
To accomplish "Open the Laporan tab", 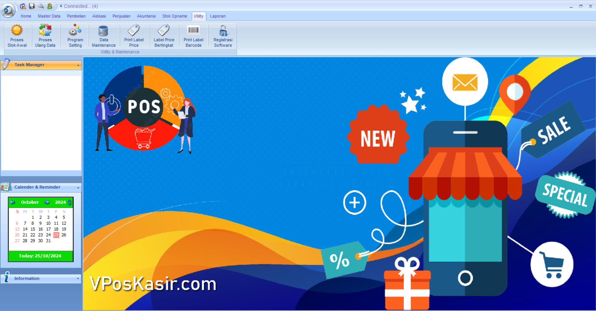I will click(218, 16).
